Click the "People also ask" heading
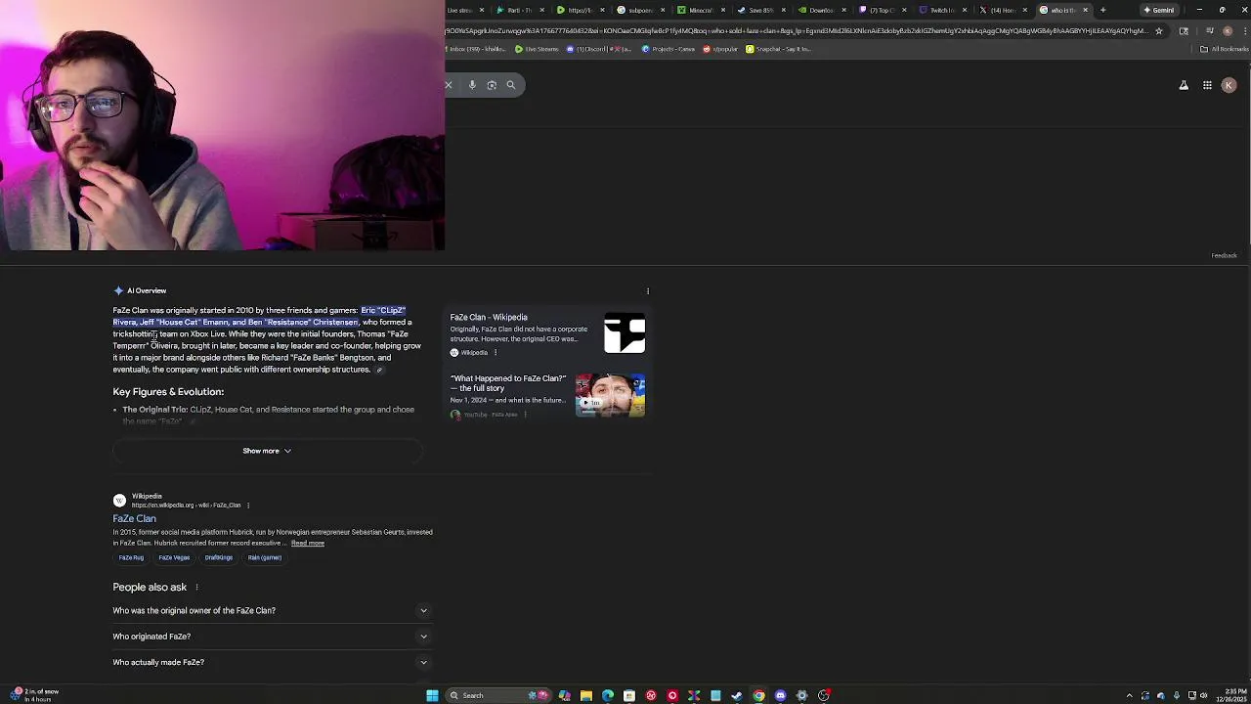The image size is (1251, 704). 150,588
